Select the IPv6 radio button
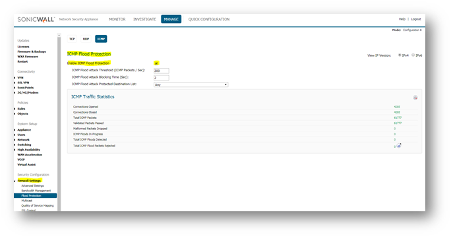Viewport: 453px width, 239px height. (x=413, y=55)
